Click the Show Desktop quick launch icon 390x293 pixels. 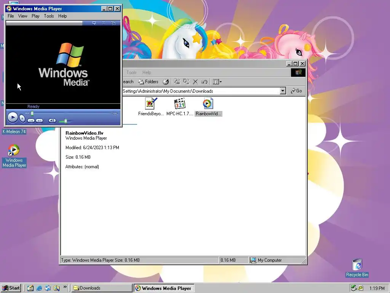(x=30, y=288)
